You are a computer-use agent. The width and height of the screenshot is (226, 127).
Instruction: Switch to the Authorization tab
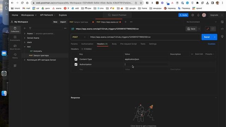87,44
